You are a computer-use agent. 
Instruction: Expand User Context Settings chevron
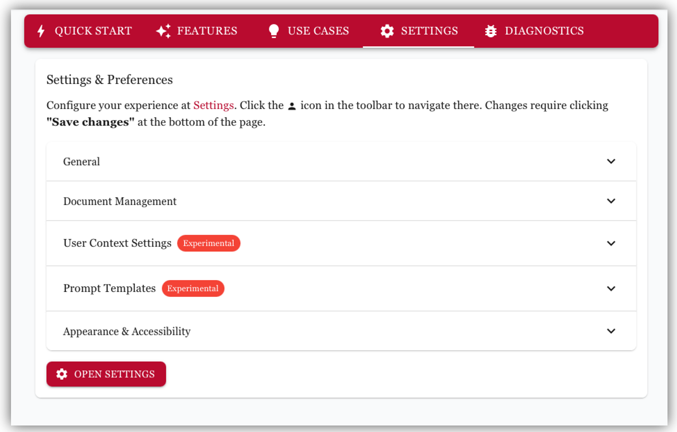click(x=610, y=243)
